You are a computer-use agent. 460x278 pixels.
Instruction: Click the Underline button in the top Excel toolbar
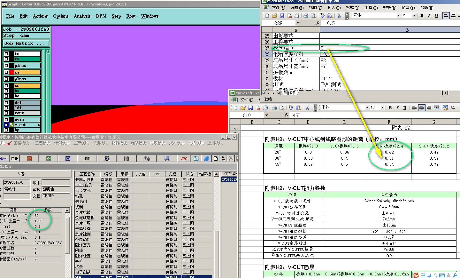point(436,16)
